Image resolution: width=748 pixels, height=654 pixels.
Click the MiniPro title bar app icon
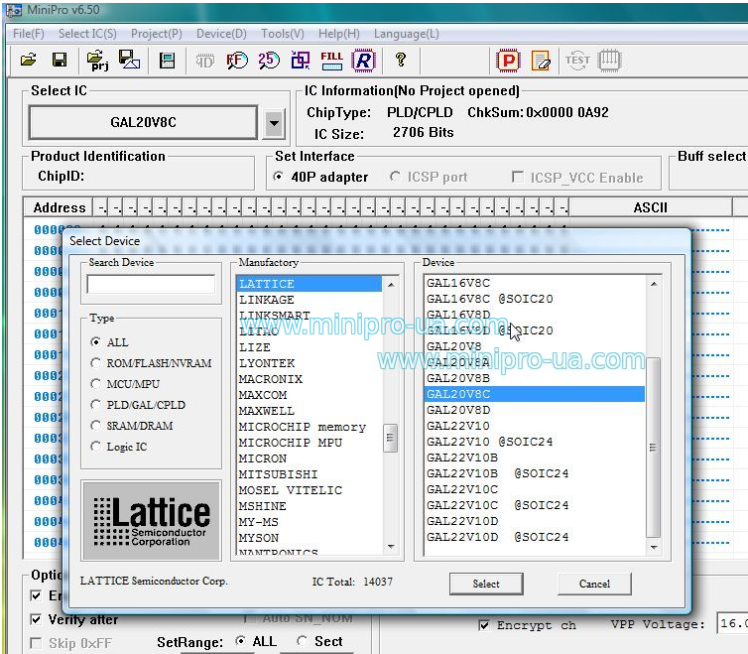pyautogui.click(x=14, y=9)
